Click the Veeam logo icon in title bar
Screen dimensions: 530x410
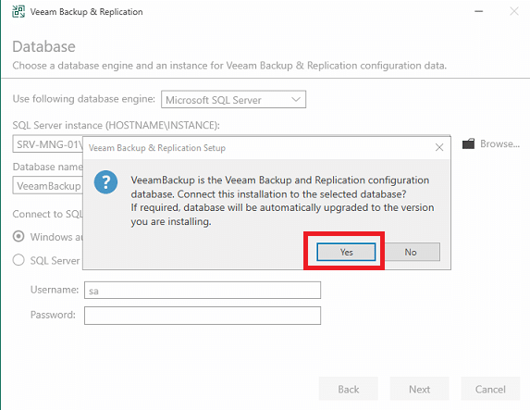coord(18,11)
